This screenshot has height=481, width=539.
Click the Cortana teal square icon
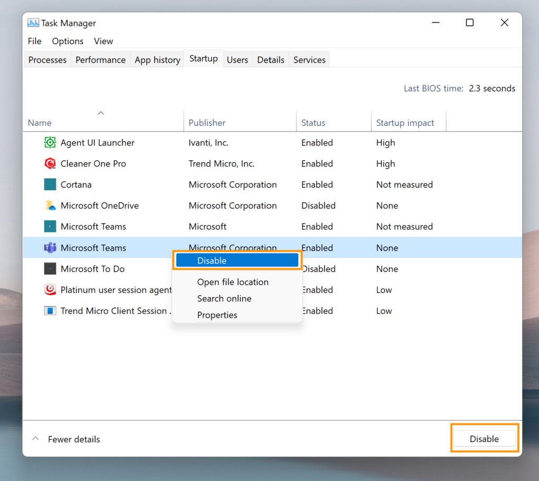50,185
